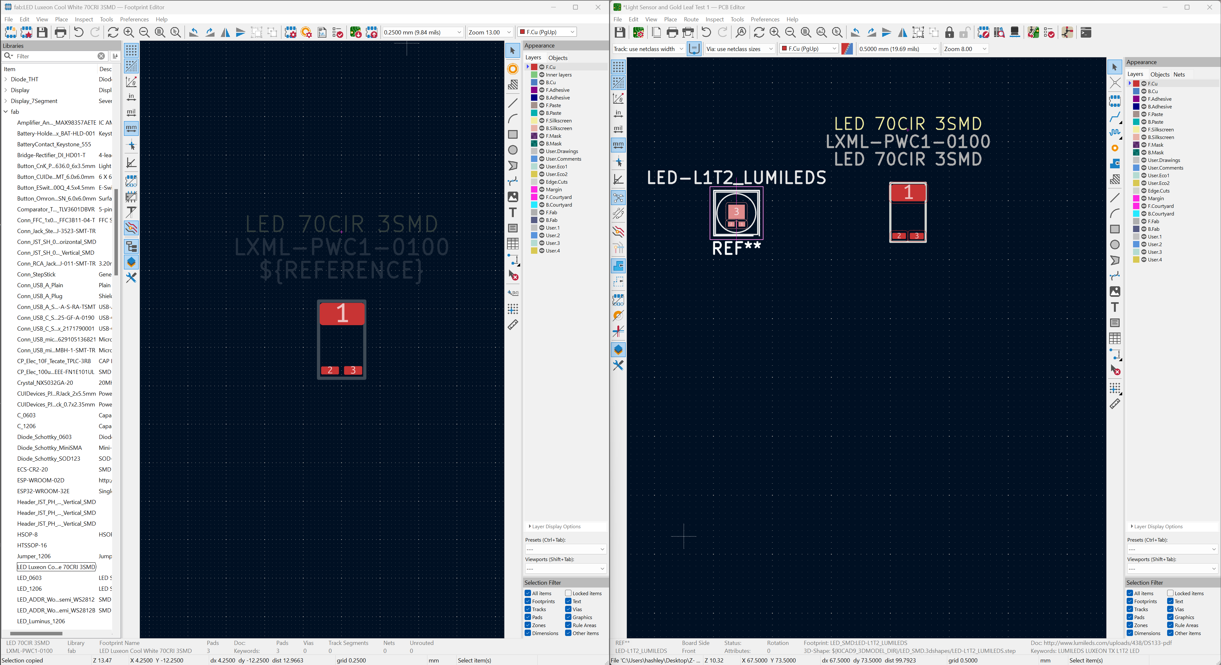The width and height of the screenshot is (1221, 665).
Task: Enable Locked items in the Footprint Editor's Selection Filter
Action: [x=568, y=593]
